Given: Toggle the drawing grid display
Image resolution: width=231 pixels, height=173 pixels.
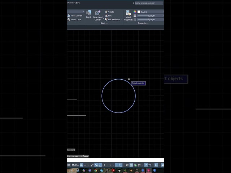Looking at the screenshot, I should point(82,165).
